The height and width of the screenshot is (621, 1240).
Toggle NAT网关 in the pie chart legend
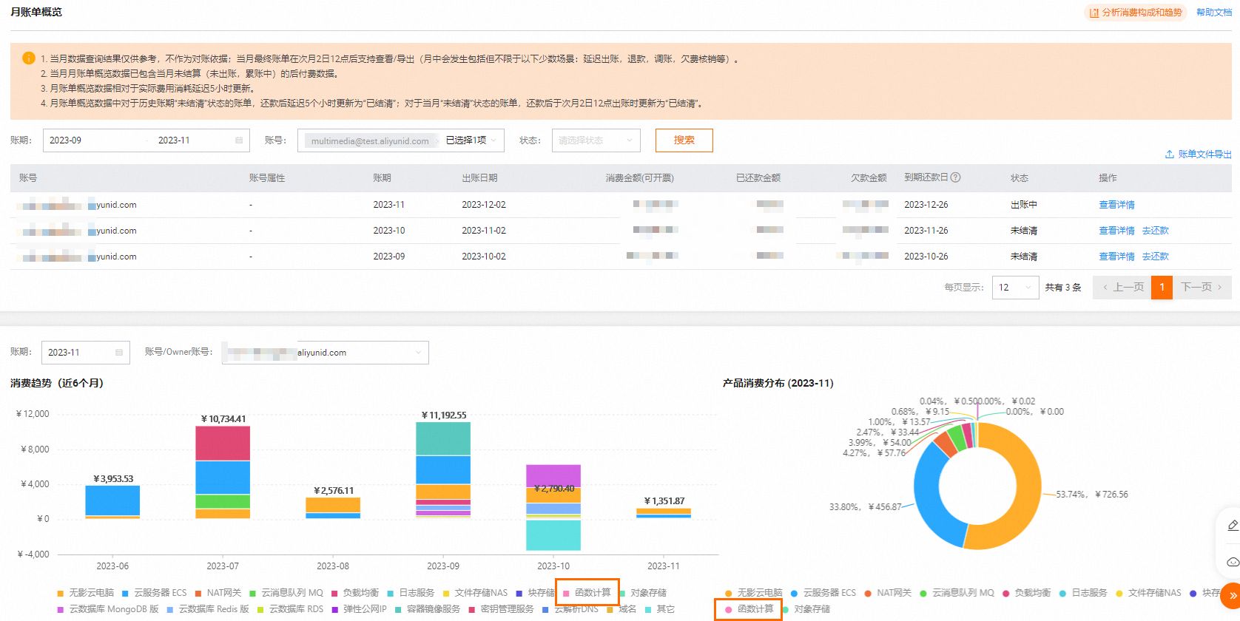coord(888,593)
